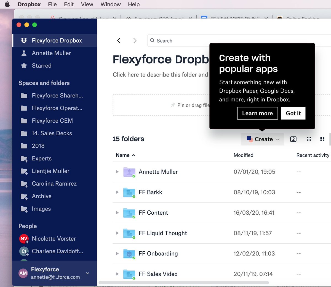
Task: Open the Help menu
Action: tap(134, 4)
